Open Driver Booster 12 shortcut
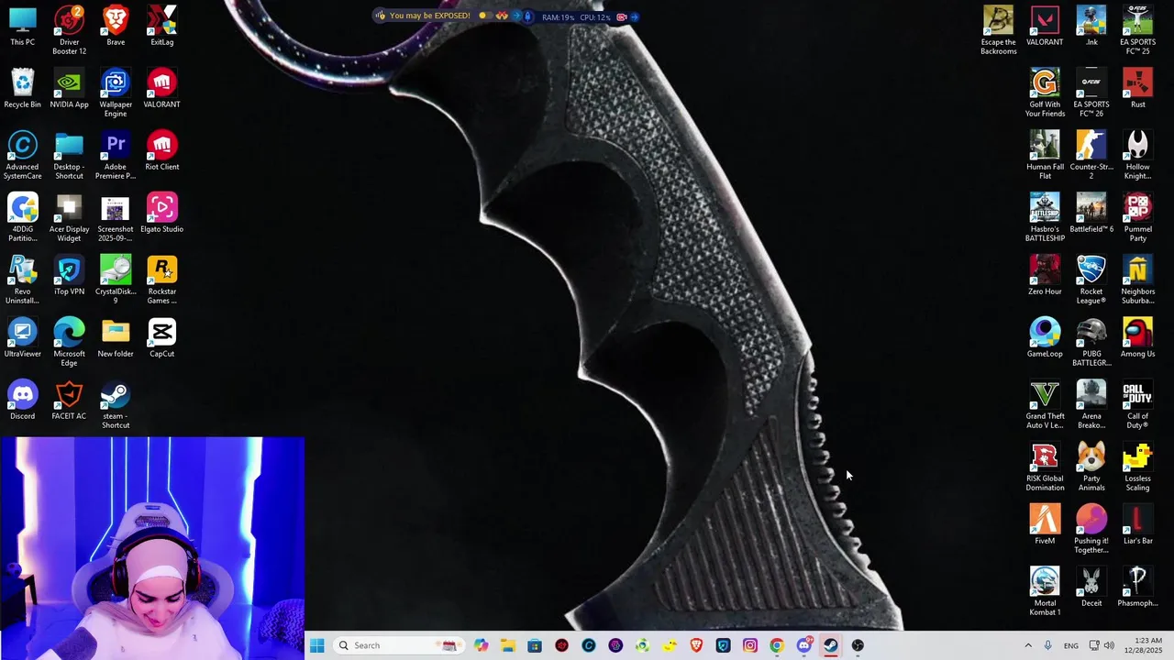 pos(69,29)
